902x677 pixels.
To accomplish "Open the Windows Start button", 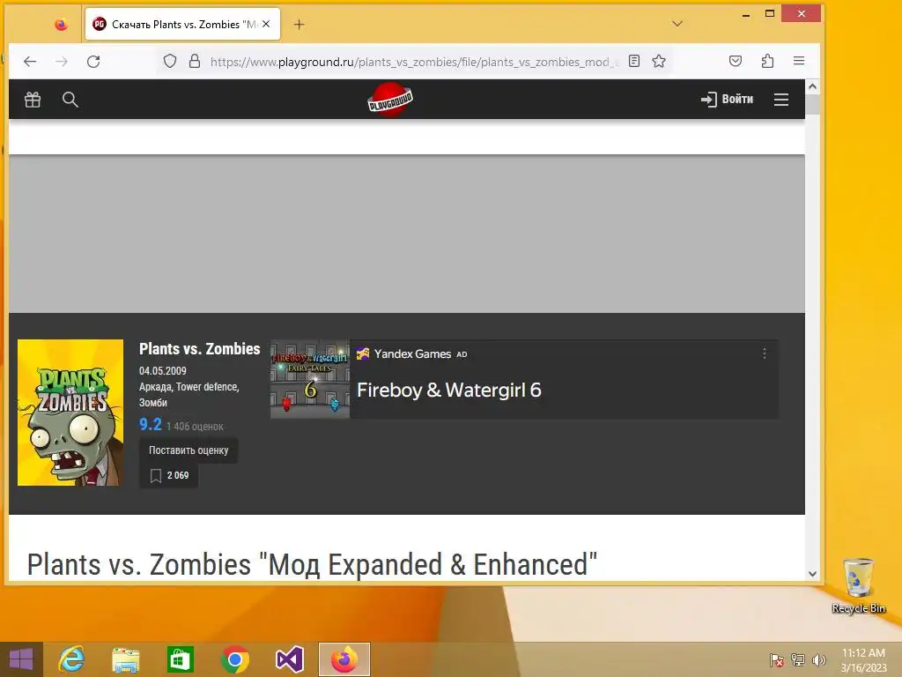I will [x=21, y=659].
